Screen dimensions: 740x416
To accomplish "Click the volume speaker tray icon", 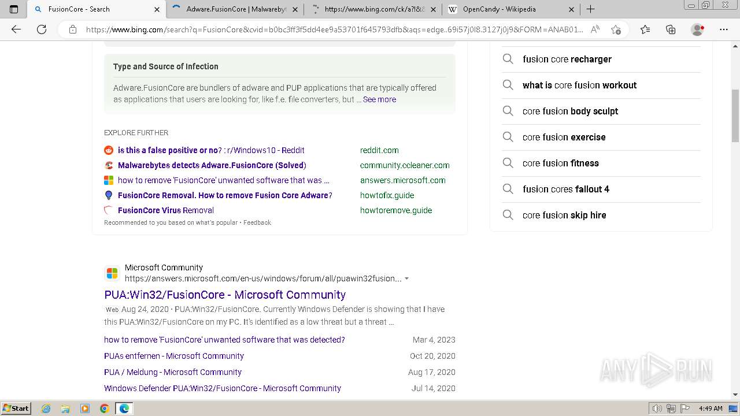I will pyautogui.click(x=657, y=408).
